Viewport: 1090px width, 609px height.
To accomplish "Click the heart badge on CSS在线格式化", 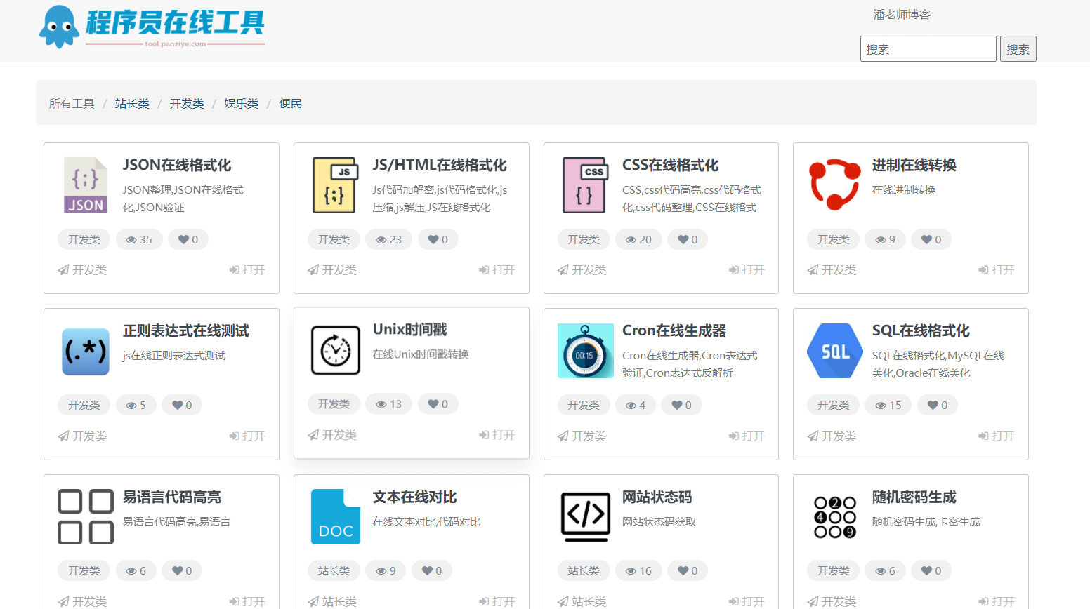I will point(688,239).
